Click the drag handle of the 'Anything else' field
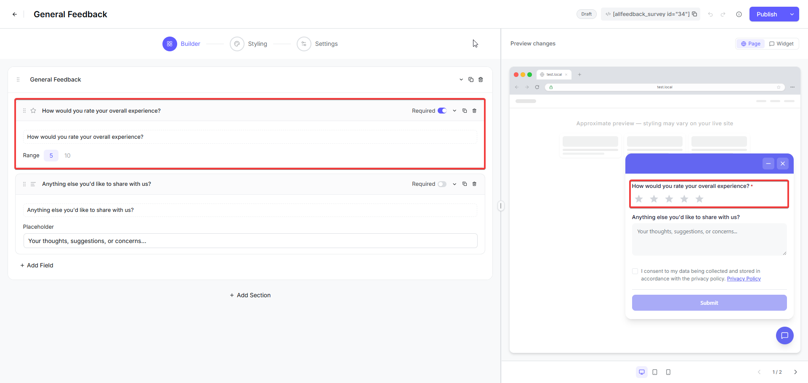The width and height of the screenshot is (808, 383). pos(24,184)
